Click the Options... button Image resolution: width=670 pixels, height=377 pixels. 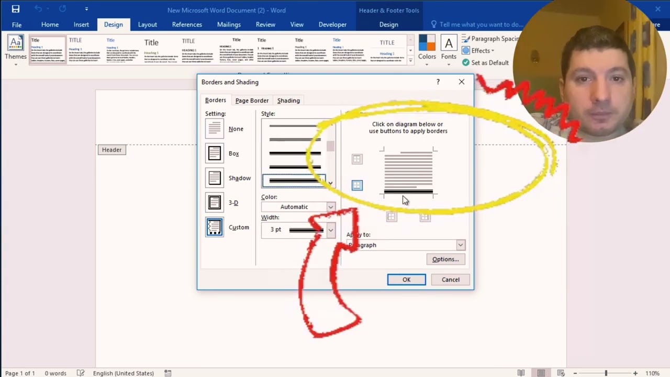445,259
